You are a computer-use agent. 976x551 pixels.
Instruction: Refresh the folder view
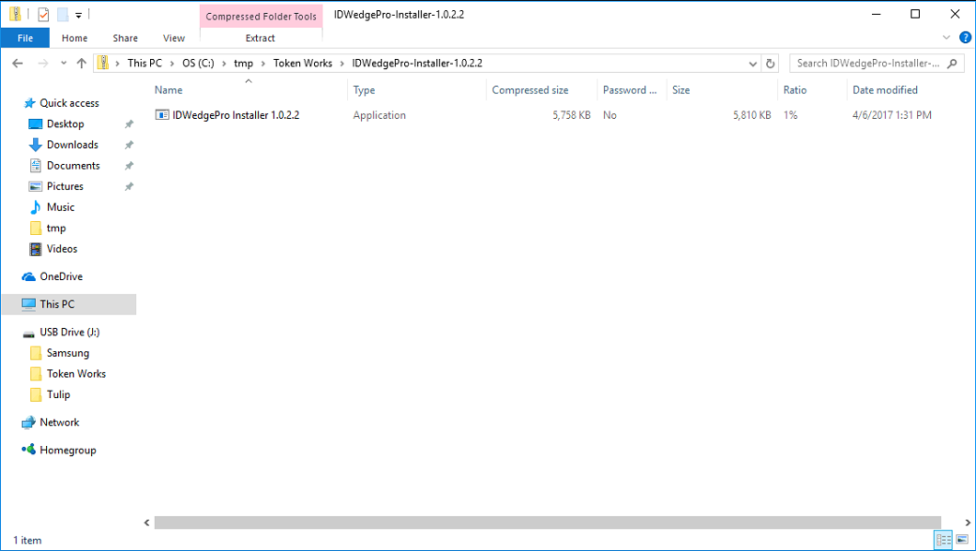771,63
